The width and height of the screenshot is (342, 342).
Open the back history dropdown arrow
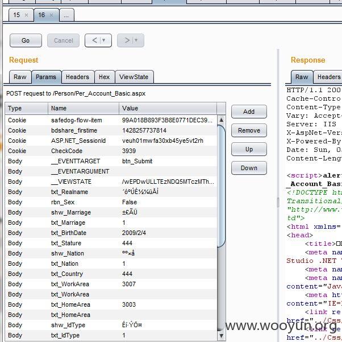tap(104, 40)
